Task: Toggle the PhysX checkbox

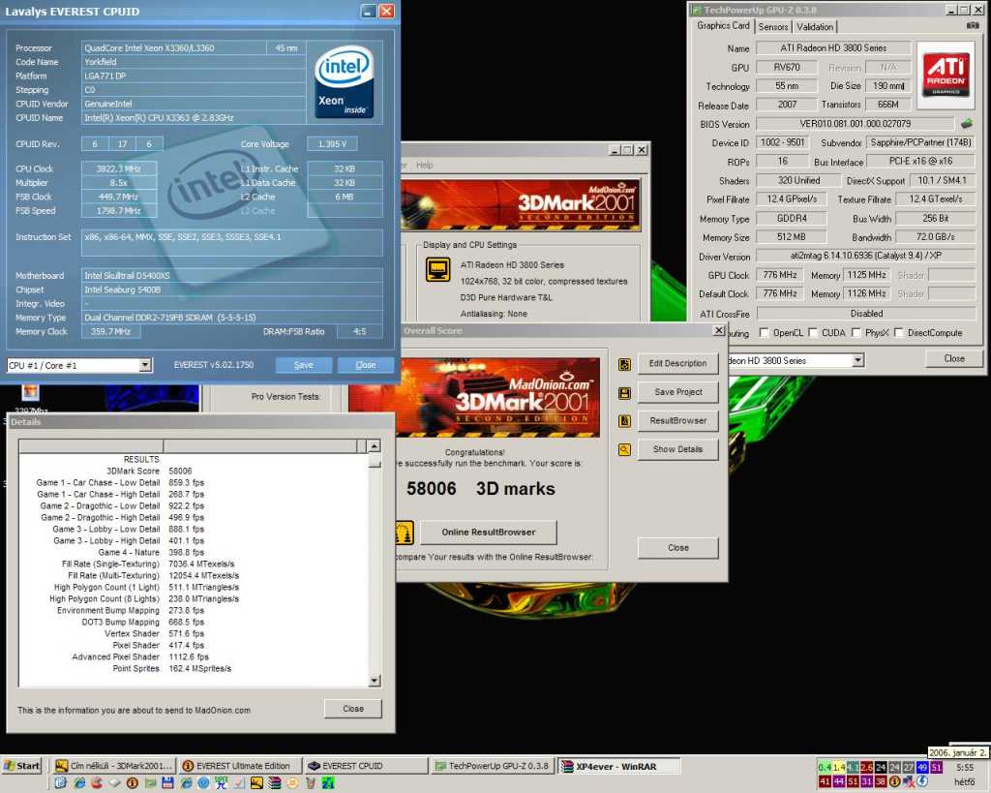Action: coord(856,333)
